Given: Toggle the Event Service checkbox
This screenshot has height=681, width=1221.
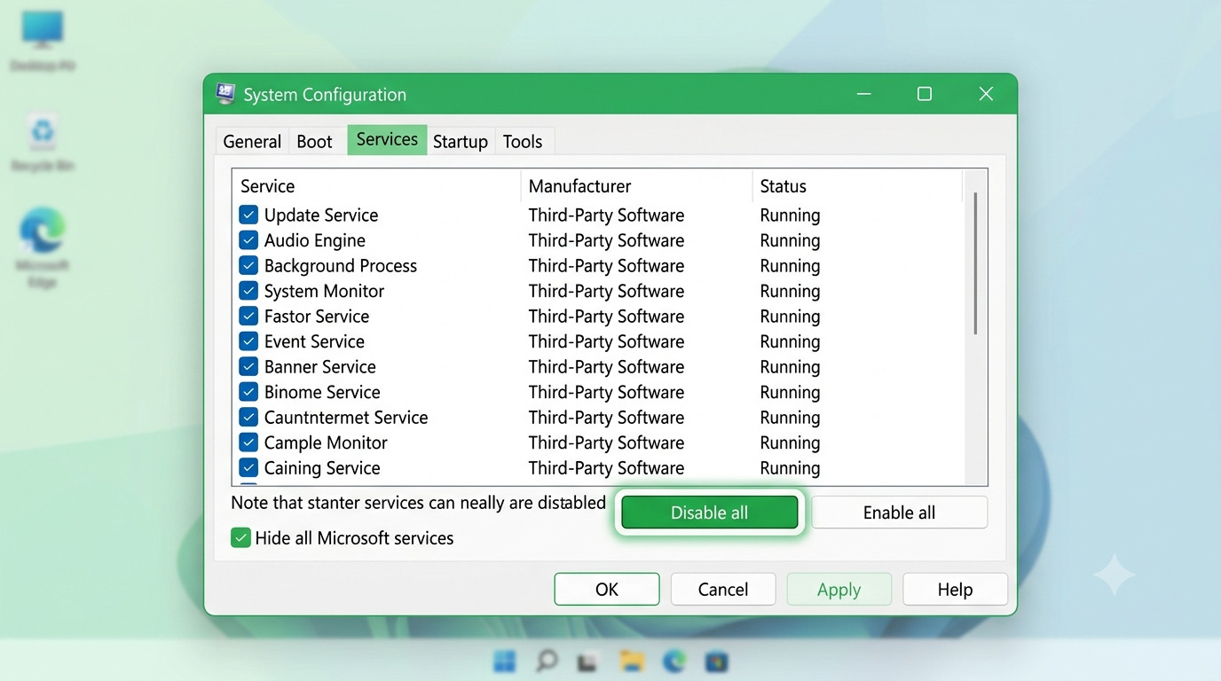Looking at the screenshot, I should pyautogui.click(x=248, y=341).
